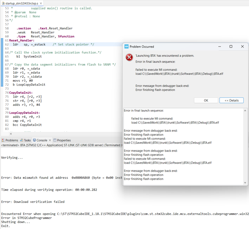The width and height of the screenshot is (249, 229).
Task: Click 'Error: Download verification failed' console line
Action: tap(33, 202)
